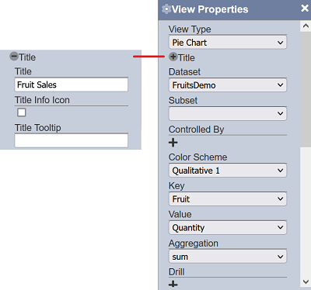Open the View Type Pie Chart dropdown
Image resolution: width=311 pixels, height=290 pixels.
[x=228, y=43]
